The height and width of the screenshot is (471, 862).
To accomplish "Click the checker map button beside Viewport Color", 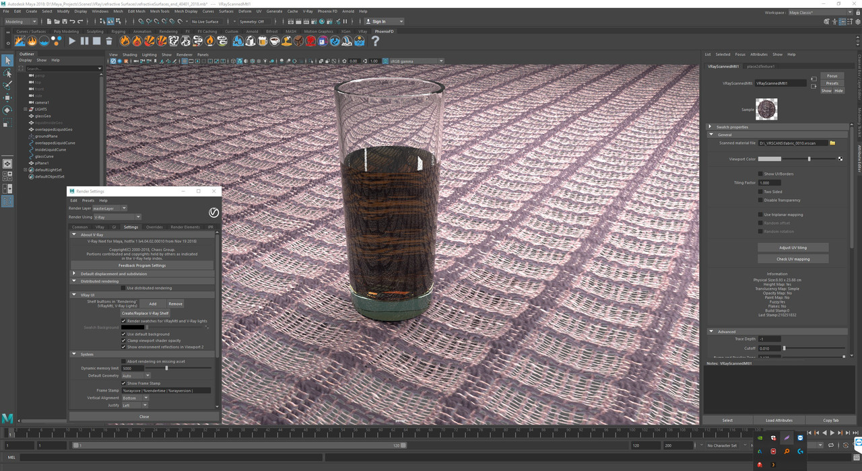I will pyautogui.click(x=840, y=159).
